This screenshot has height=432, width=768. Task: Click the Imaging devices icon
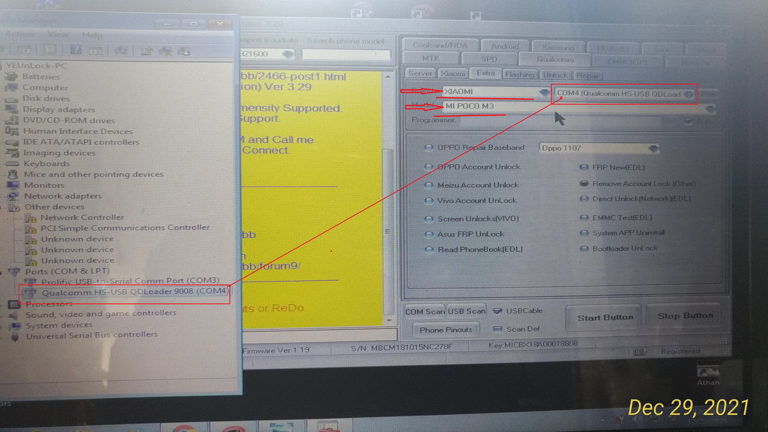pyautogui.click(x=12, y=152)
